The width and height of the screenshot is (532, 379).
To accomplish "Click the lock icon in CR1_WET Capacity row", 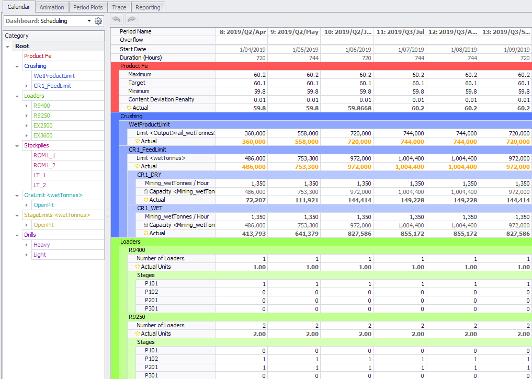I will (146, 225).
